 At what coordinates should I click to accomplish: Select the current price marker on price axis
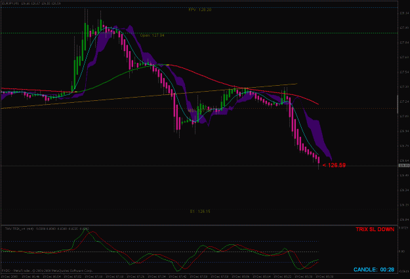tap(404, 166)
